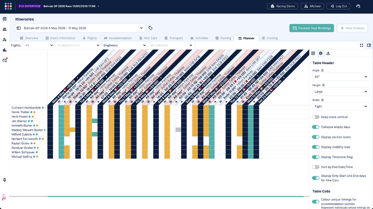
Task: Click the ECH ENTERPRISE badge
Action: [x=30, y=6]
